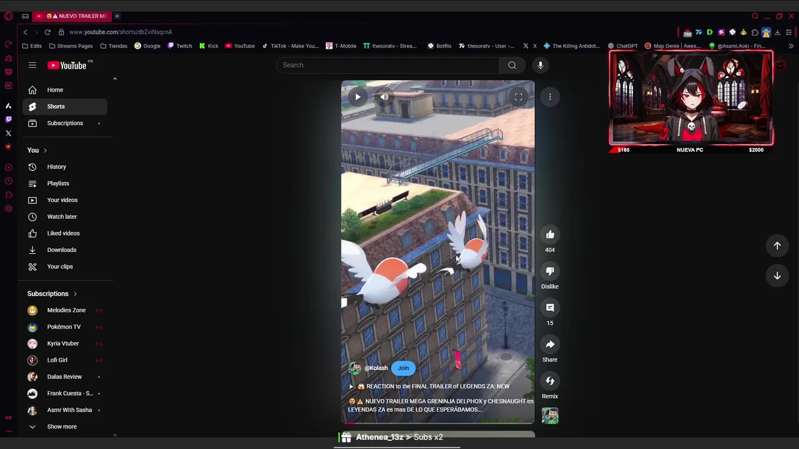Open Twitch in Opera sidebar
799x449 pixels.
[x=8, y=119]
